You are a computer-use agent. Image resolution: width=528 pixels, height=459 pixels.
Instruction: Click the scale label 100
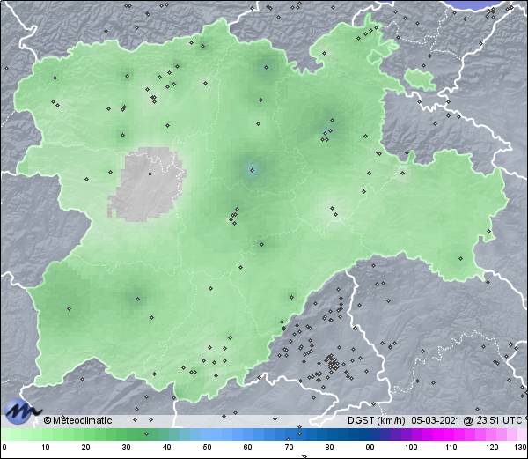[411, 448]
